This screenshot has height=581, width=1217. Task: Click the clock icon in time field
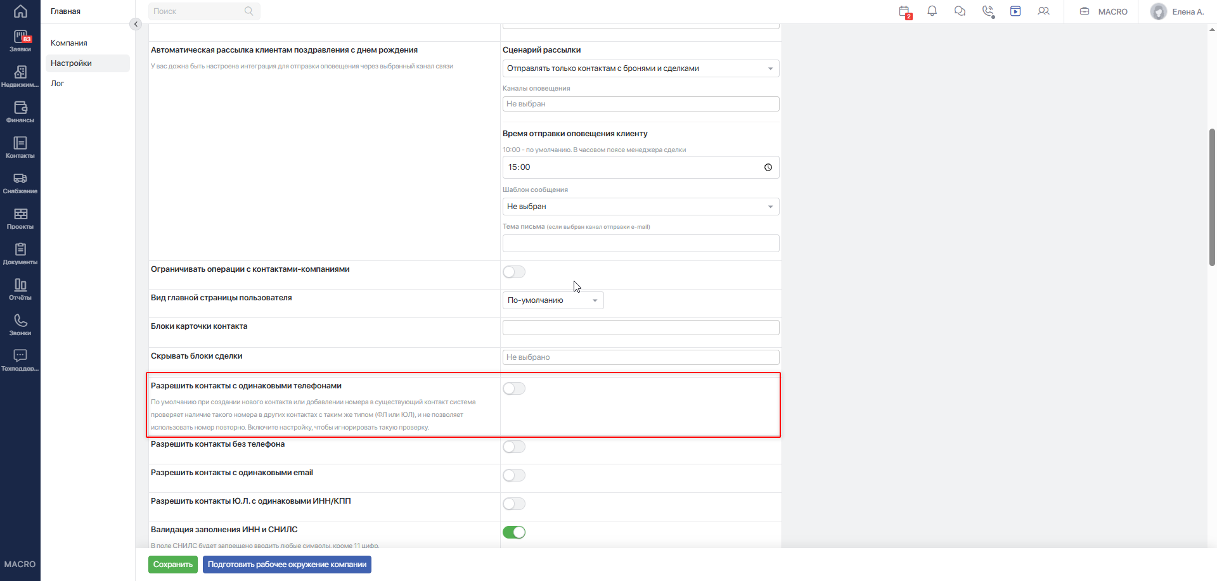click(x=768, y=167)
